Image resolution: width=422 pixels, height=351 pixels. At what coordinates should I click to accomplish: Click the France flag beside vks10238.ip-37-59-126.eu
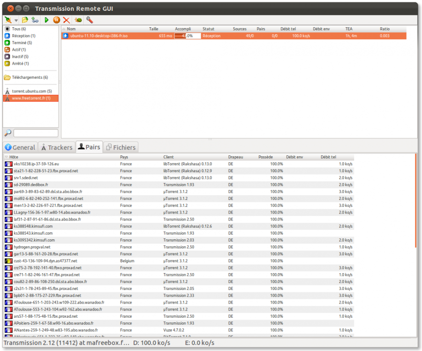(8, 164)
